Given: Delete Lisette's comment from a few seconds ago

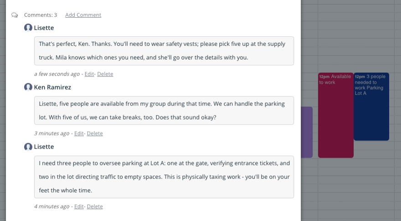Looking at the screenshot, I should point(105,74).
